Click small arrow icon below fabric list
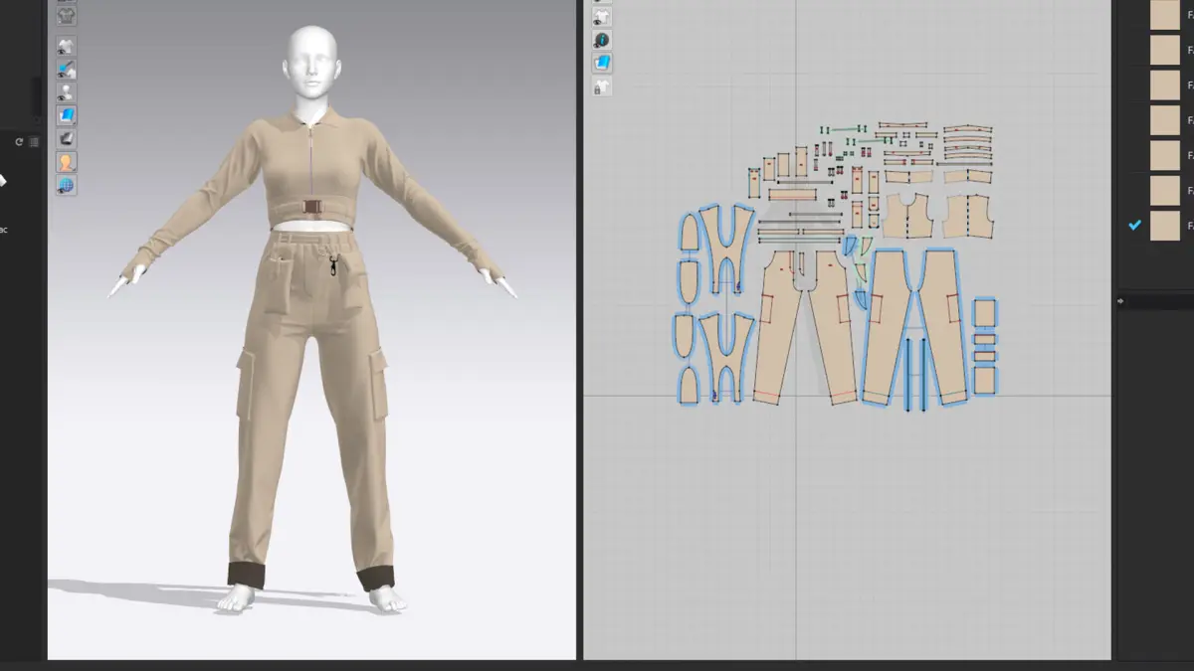 tap(1121, 300)
